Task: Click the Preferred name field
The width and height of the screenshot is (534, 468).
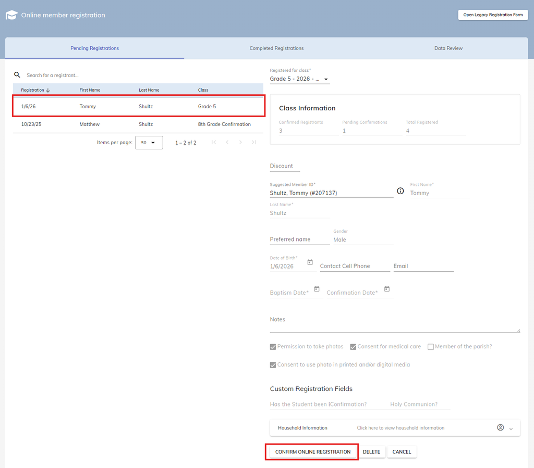Action: (300, 239)
